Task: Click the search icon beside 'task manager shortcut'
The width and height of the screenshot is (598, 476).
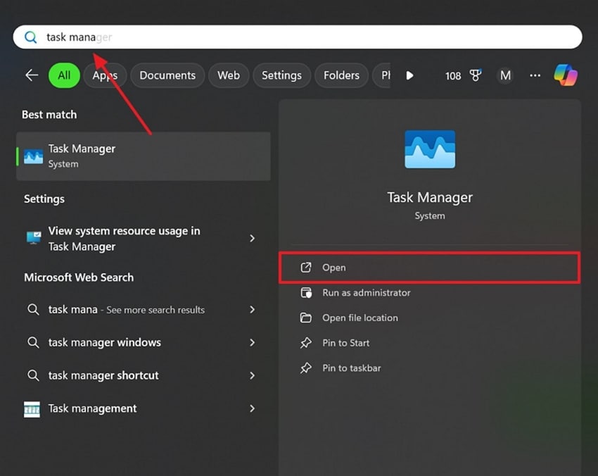Action: [33, 375]
